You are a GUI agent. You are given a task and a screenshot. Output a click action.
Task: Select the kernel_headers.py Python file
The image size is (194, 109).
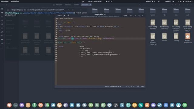tap(188, 38)
